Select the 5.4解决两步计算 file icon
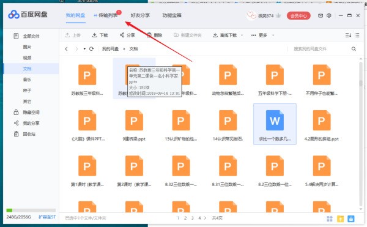367x227 pixels. click(322, 166)
